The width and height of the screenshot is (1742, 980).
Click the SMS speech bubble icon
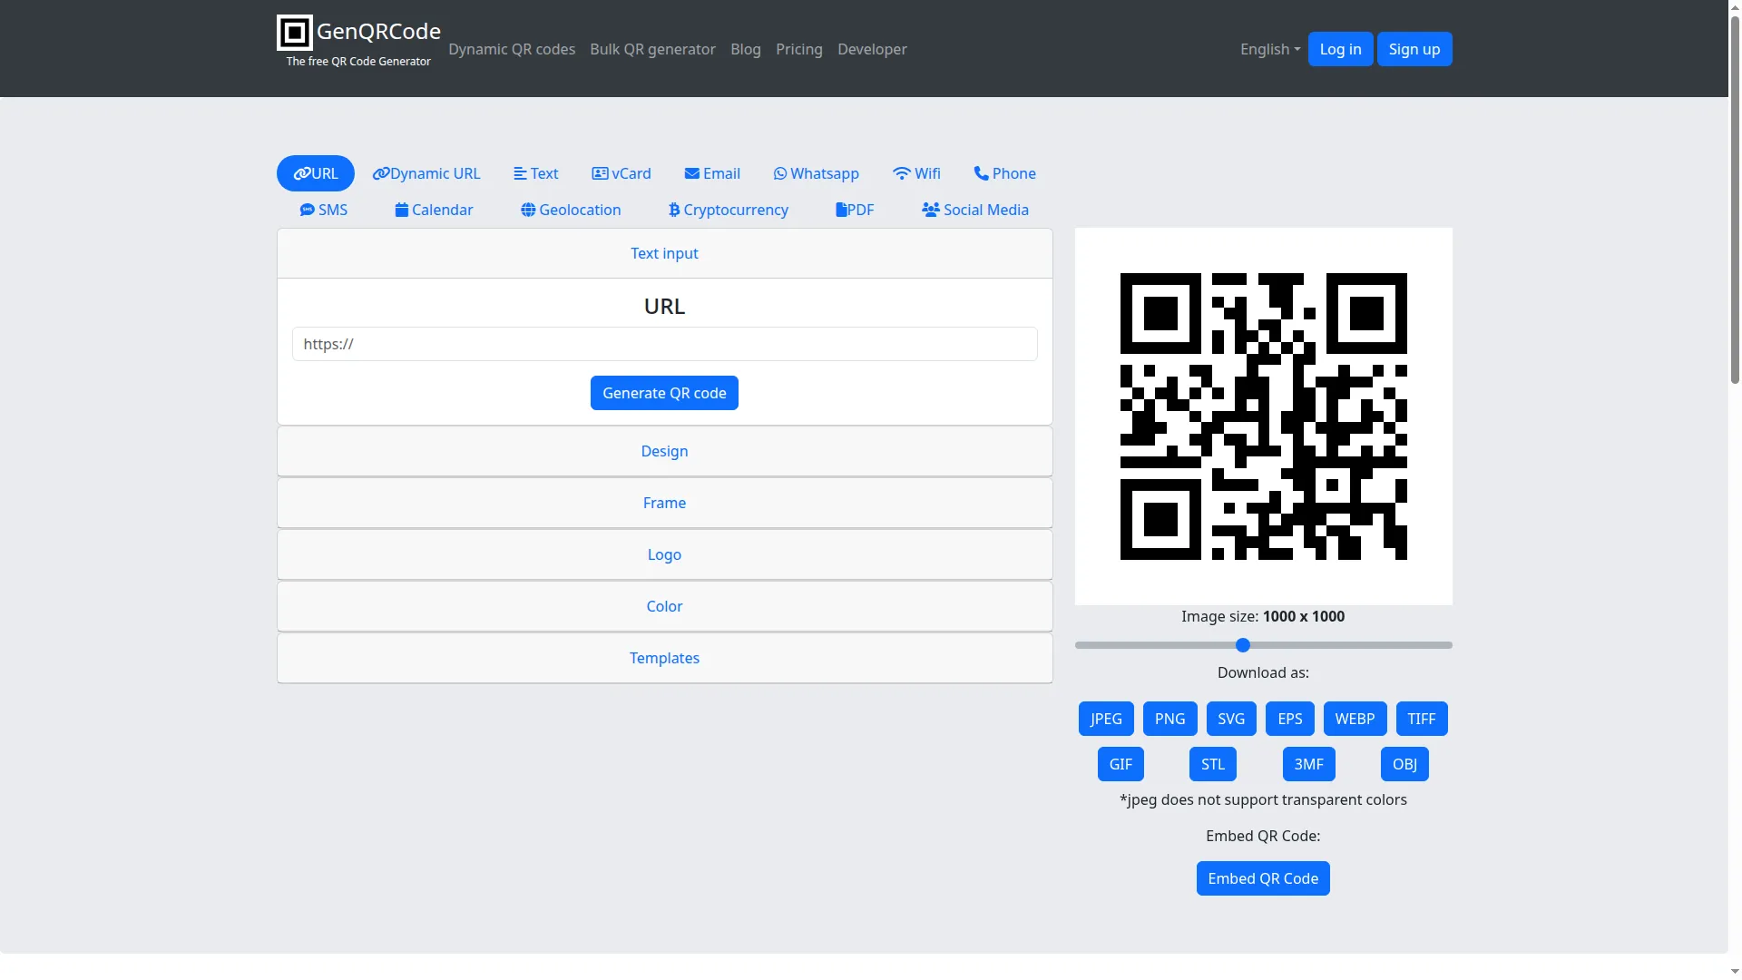click(308, 210)
